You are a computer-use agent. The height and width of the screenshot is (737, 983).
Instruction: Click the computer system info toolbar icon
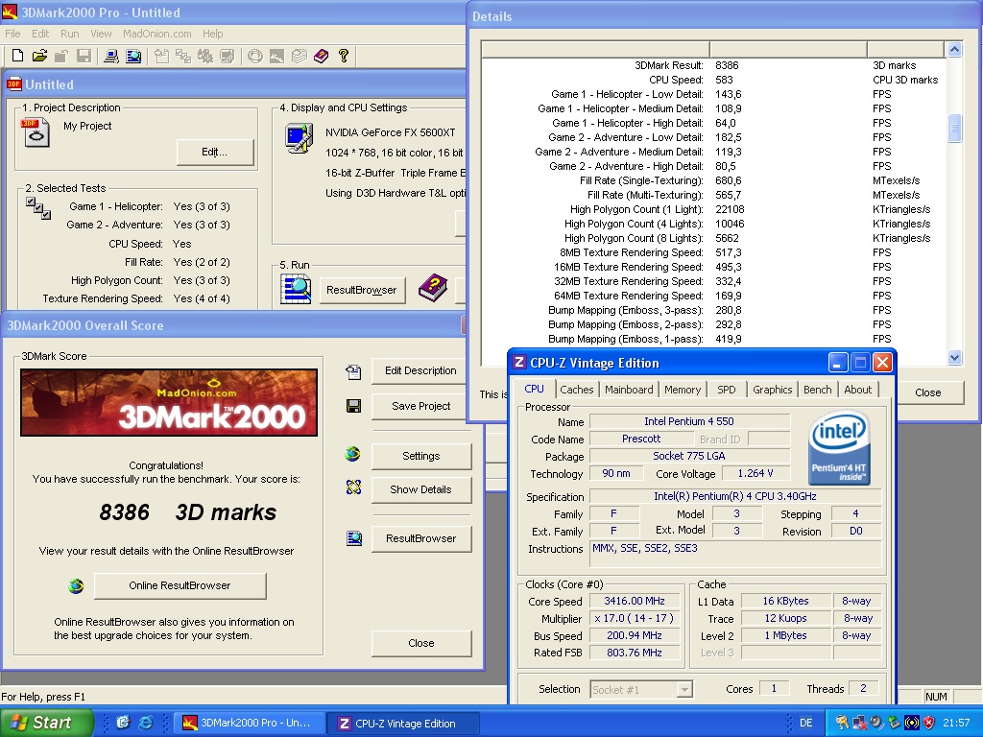(111, 57)
